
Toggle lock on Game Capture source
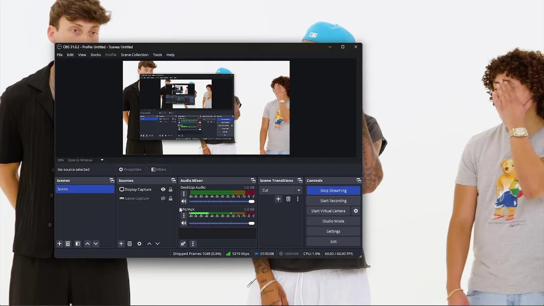coord(170,198)
